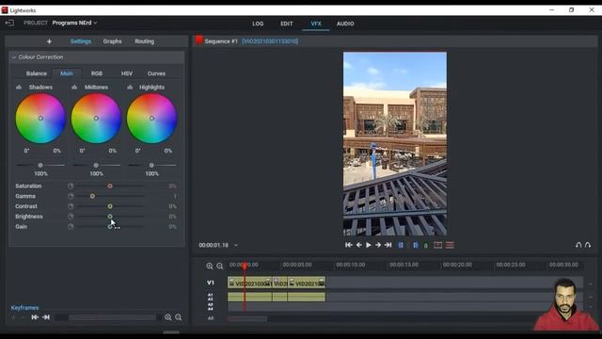Open the Routing panel tab
Image resolution: width=602 pixels, height=339 pixels.
coord(144,41)
